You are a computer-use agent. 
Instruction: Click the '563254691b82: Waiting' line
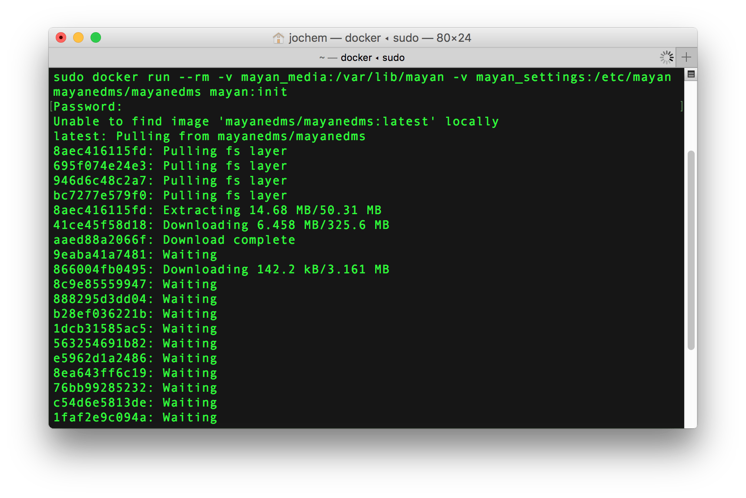pos(135,343)
